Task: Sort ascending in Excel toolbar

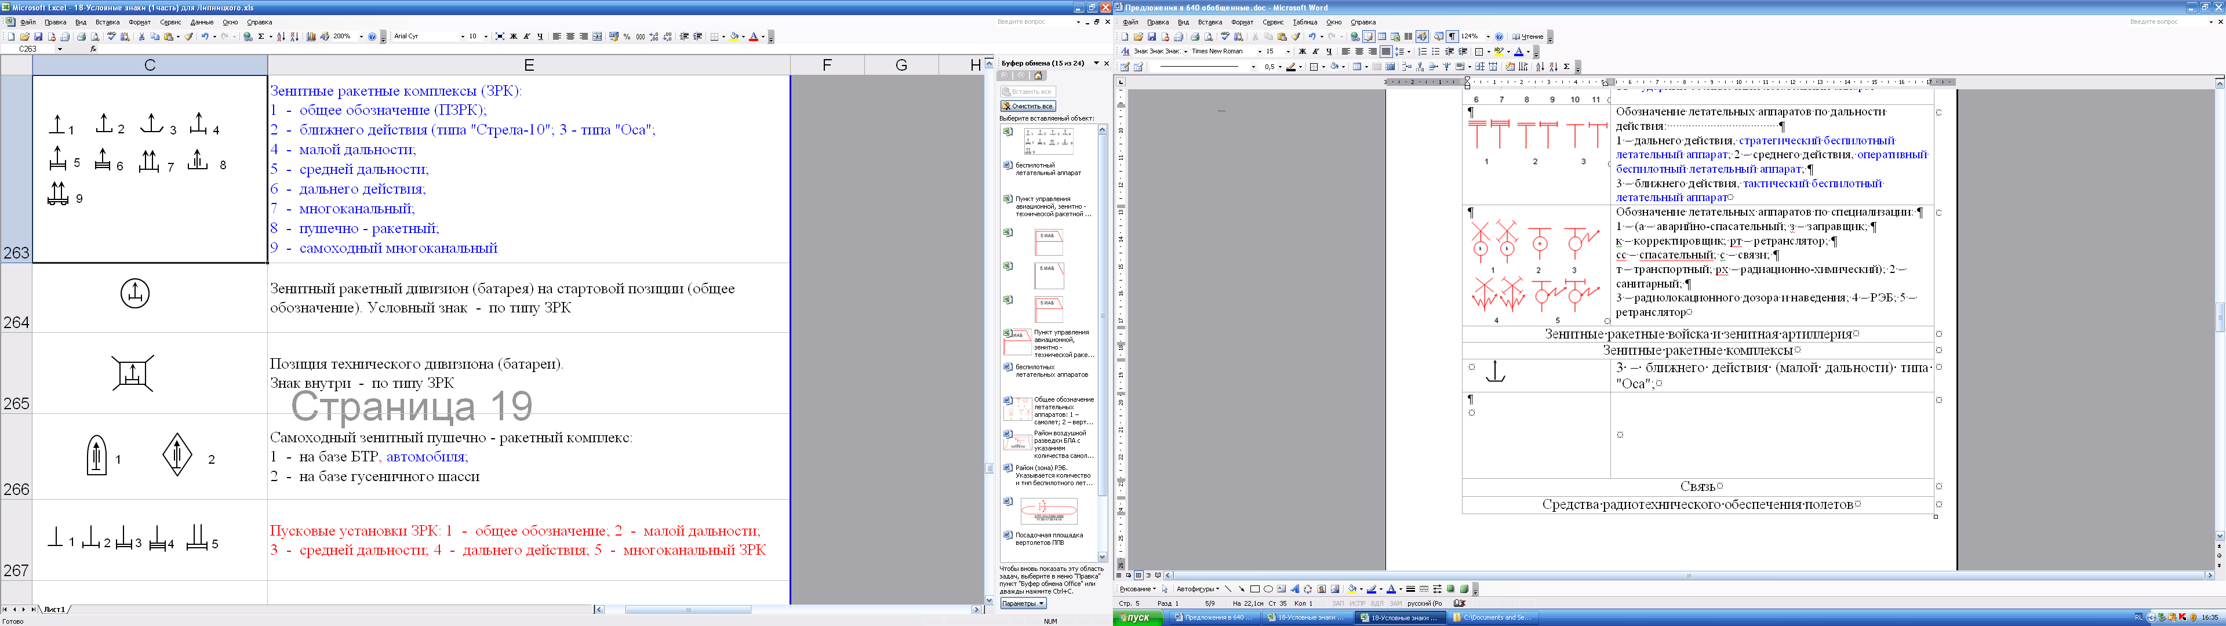Action: (x=281, y=37)
